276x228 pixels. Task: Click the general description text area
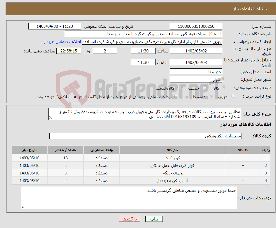tap(145, 114)
